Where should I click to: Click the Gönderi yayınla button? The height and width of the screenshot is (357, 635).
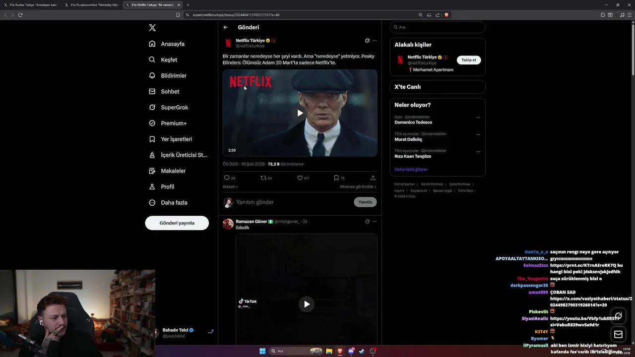tap(177, 223)
